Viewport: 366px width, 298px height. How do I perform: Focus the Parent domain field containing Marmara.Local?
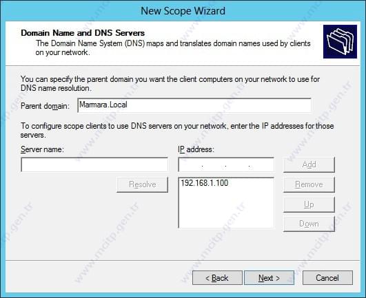tap(194, 105)
